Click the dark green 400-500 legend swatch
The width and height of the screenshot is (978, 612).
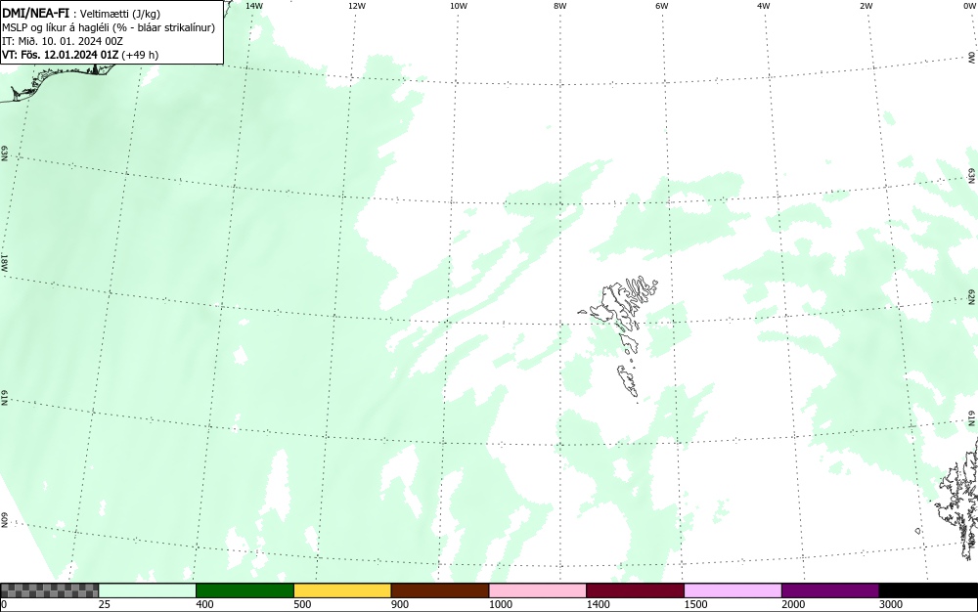pos(244,590)
